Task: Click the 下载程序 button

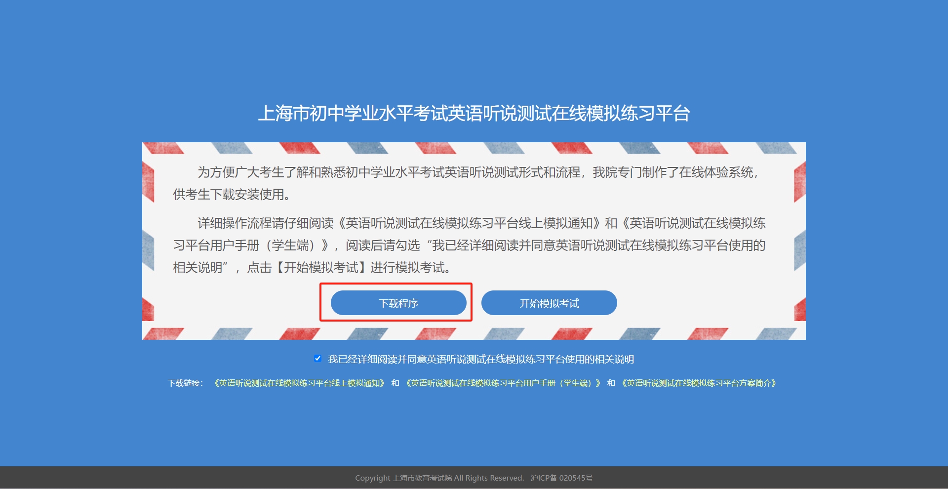Action: [398, 303]
